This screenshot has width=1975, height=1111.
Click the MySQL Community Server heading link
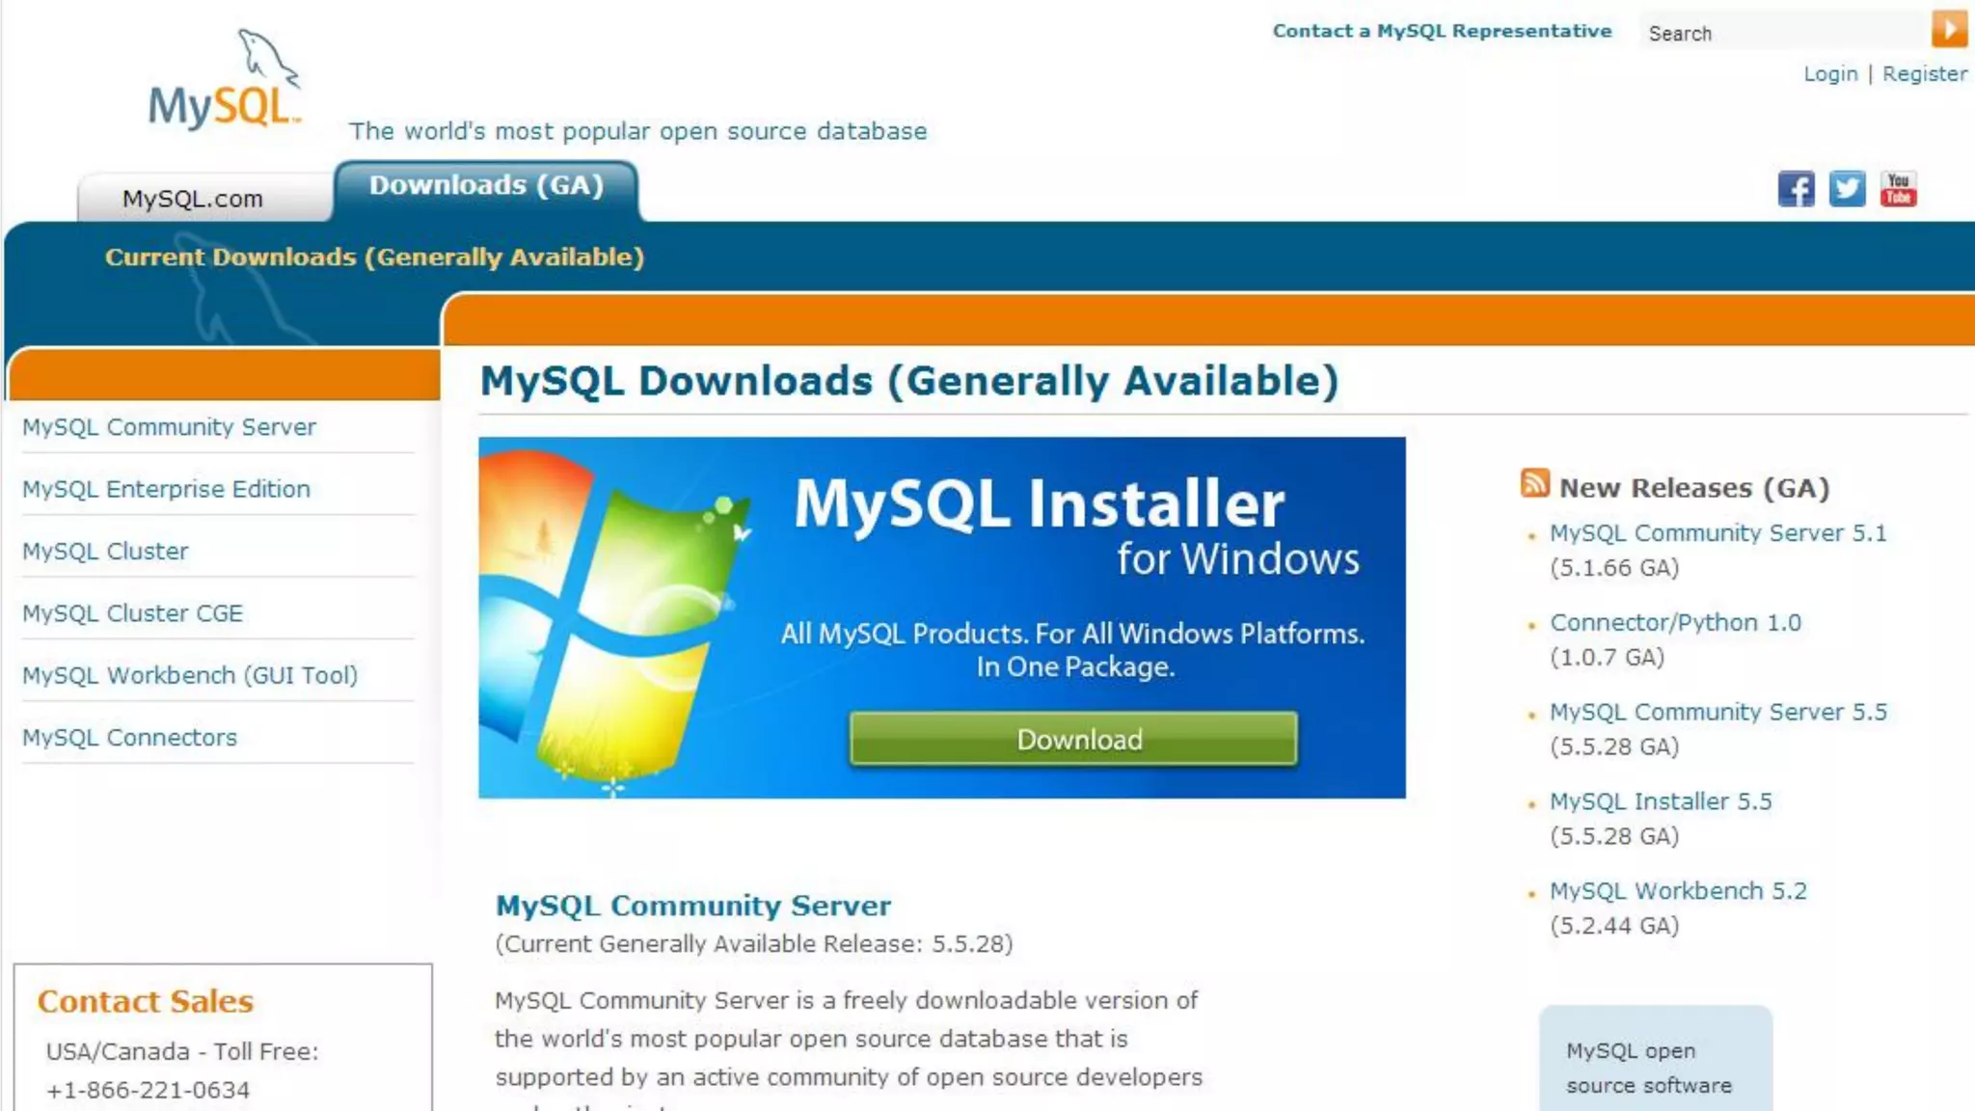coord(692,906)
